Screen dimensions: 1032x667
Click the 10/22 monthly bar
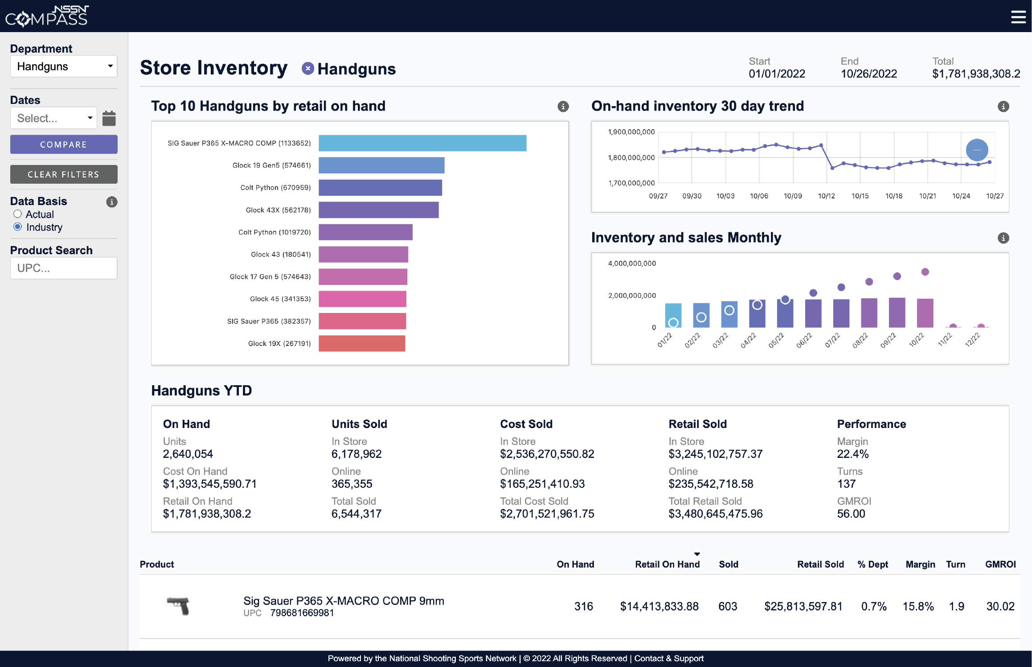pos(925,313)
